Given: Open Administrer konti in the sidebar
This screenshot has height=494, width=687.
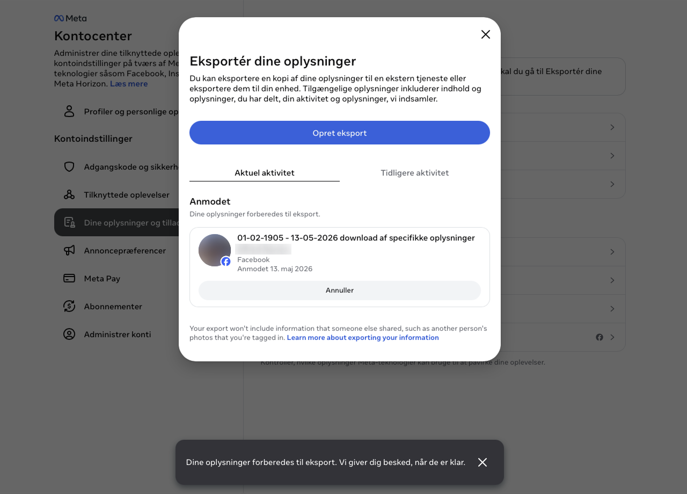Looking at the screenshot, I should tap(116, 334).
